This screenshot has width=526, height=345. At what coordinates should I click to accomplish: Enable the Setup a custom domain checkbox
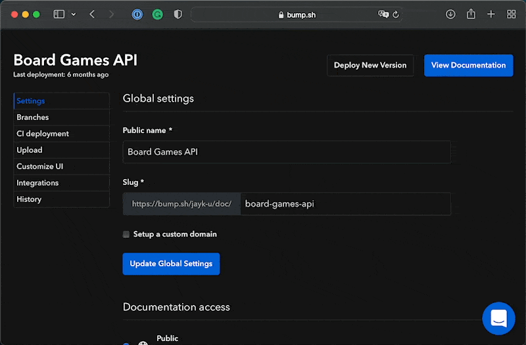pyautogui.click(x=126, y=234)
